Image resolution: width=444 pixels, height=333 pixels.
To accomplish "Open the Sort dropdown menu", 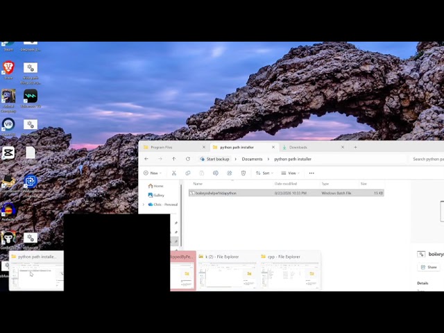I will pos(264,173).
